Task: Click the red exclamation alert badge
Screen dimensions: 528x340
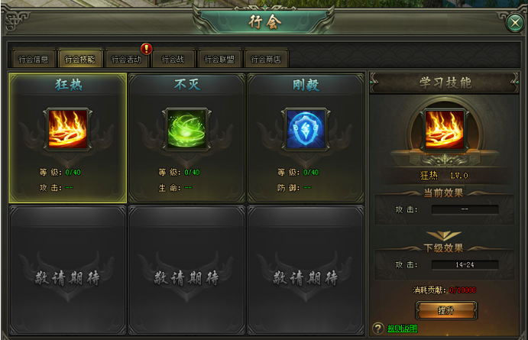Action: click(147, 49)
